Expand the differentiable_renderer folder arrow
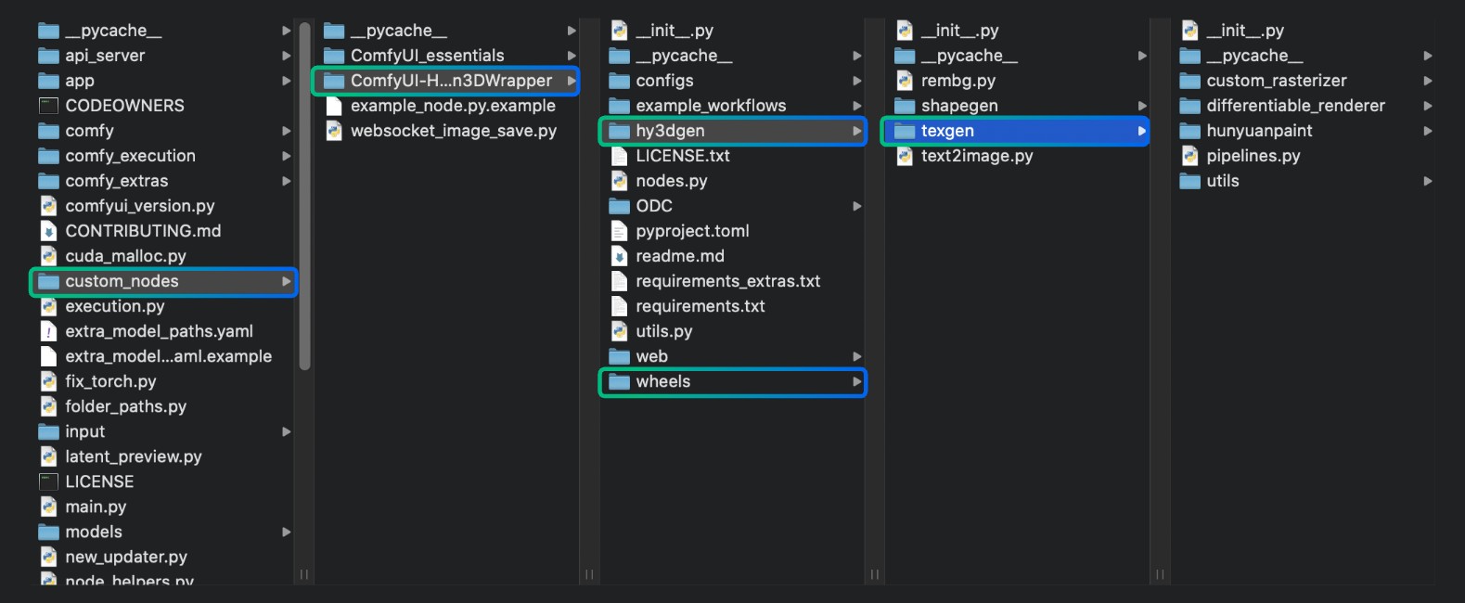The width and height of the screenshot is (1465, 603). pyautogui.click(x=1428, y=106)
